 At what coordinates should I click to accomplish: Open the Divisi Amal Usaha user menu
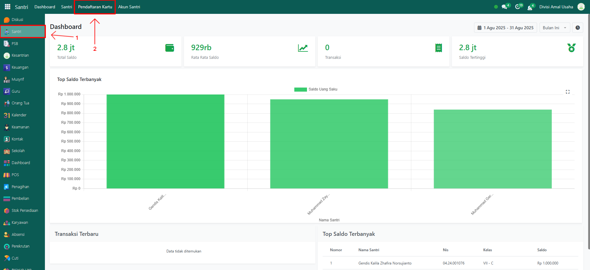coord(556,7)
